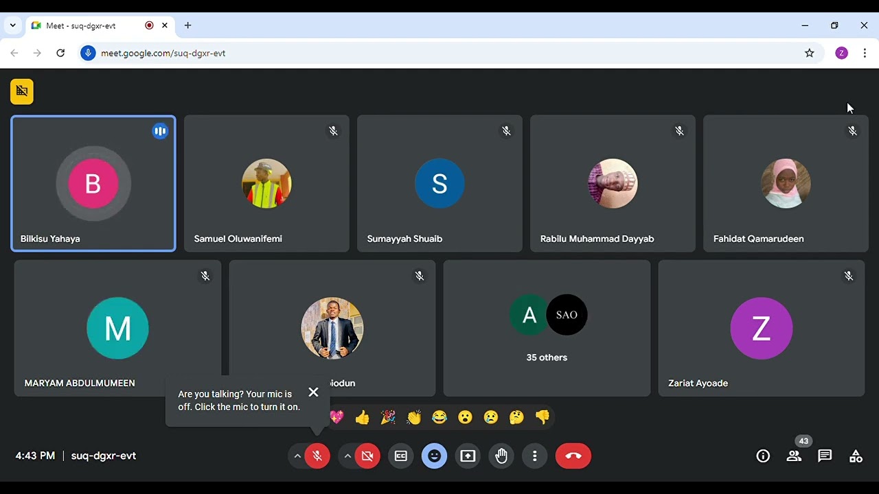
Task: Turn on the camera button
Action: (x=367, y=456)
